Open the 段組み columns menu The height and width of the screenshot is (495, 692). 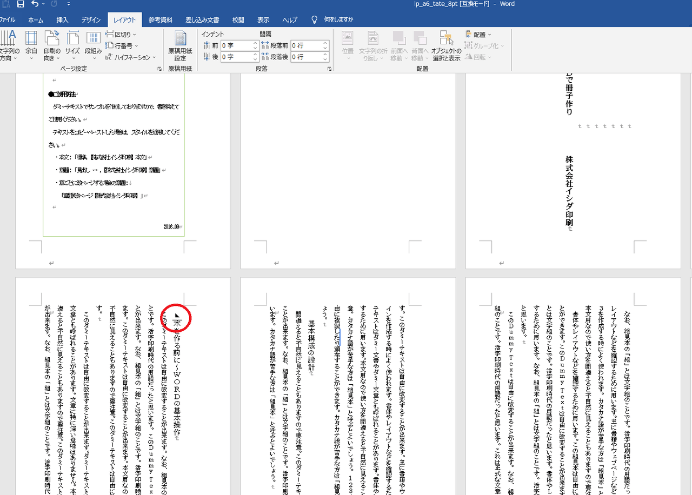pyautogui.click(x=93, y=45)
